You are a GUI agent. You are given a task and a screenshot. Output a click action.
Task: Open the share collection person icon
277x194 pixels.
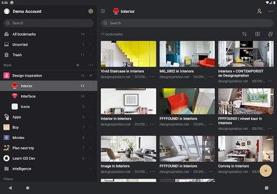(260, 11)
